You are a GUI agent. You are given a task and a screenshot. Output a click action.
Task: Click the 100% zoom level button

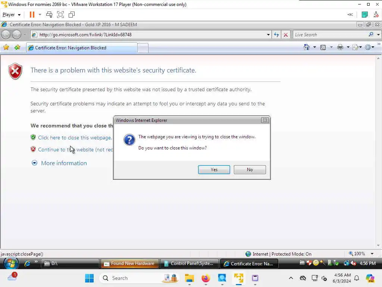[357, 254]
